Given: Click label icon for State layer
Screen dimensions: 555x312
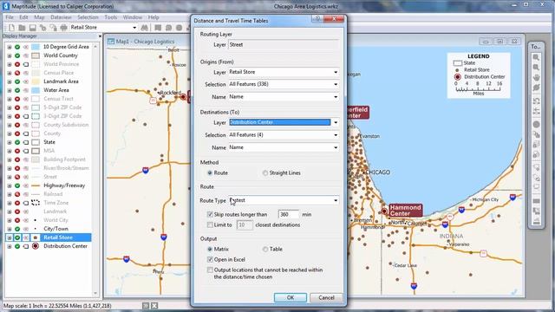Looking at the screenshot, I should click(26, 142).
